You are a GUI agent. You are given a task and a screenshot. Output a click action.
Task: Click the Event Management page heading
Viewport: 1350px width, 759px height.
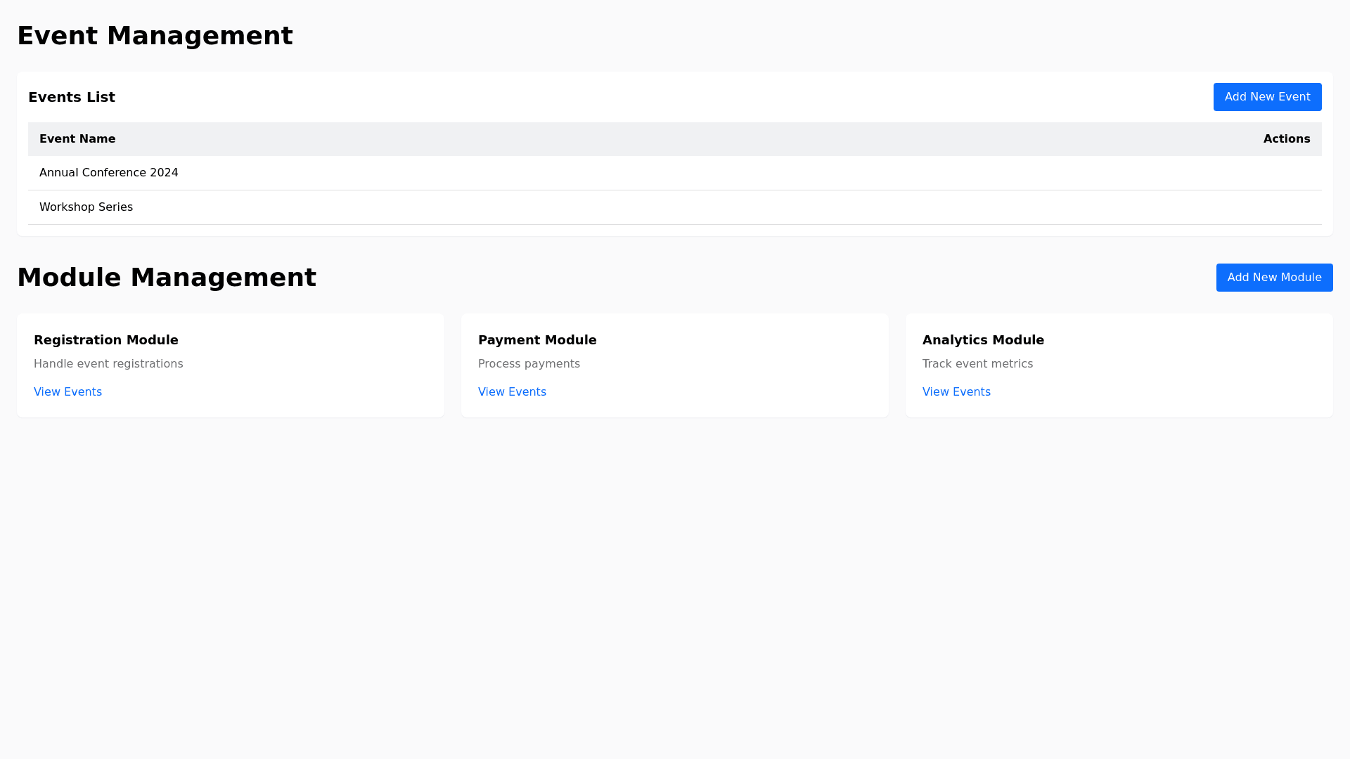click(x=155, y=36)
